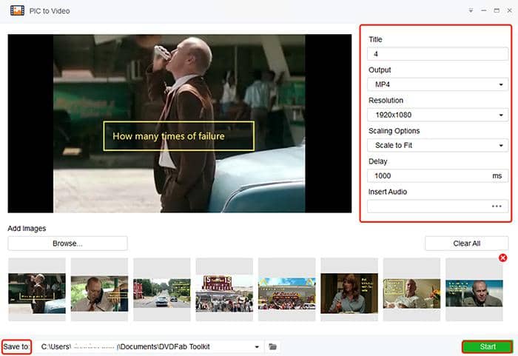This screenshot has width=518, height=356.
Task: Click the Title input field containing 4
Action: click(438, 54)
